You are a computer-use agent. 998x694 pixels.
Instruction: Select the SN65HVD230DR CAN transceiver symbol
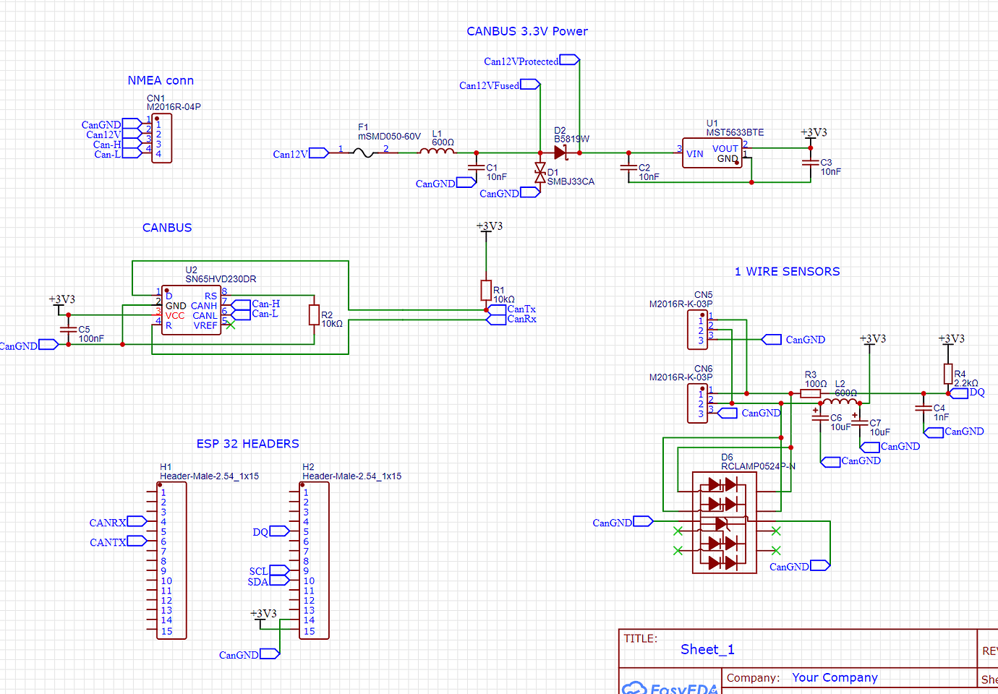(191, 309)
